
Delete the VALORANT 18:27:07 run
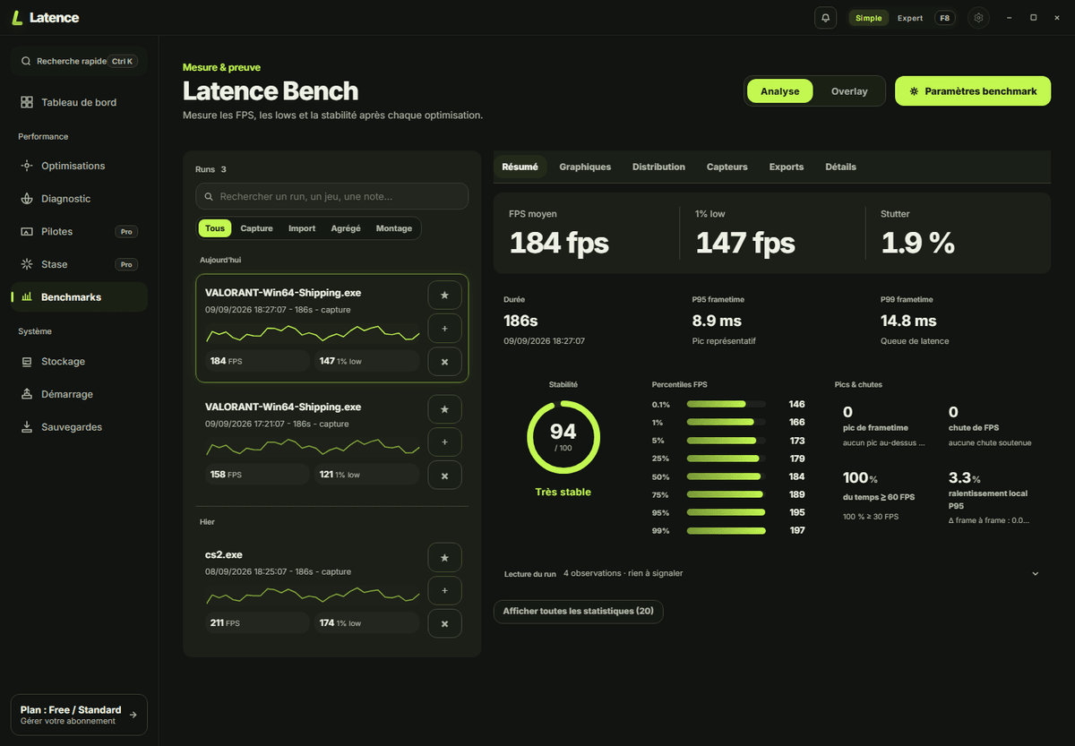tap(444, 361)
